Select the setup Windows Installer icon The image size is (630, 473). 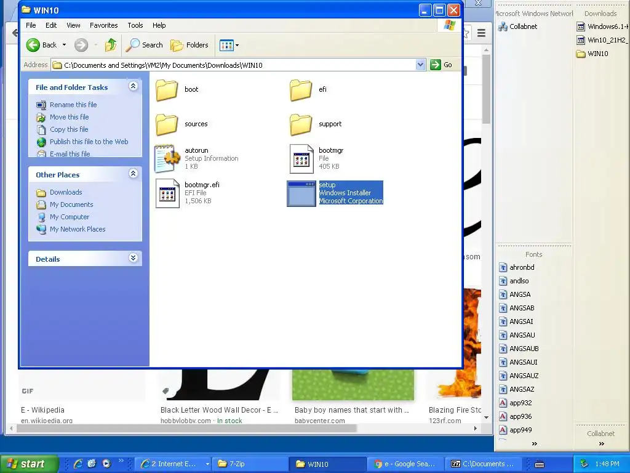pos(301,193)
